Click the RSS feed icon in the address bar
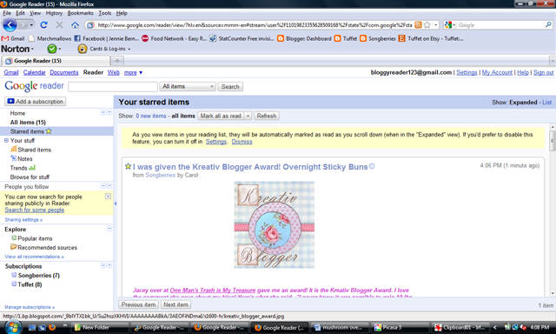The height and width of the screenshot is (334, 556). tap(418, 25)
